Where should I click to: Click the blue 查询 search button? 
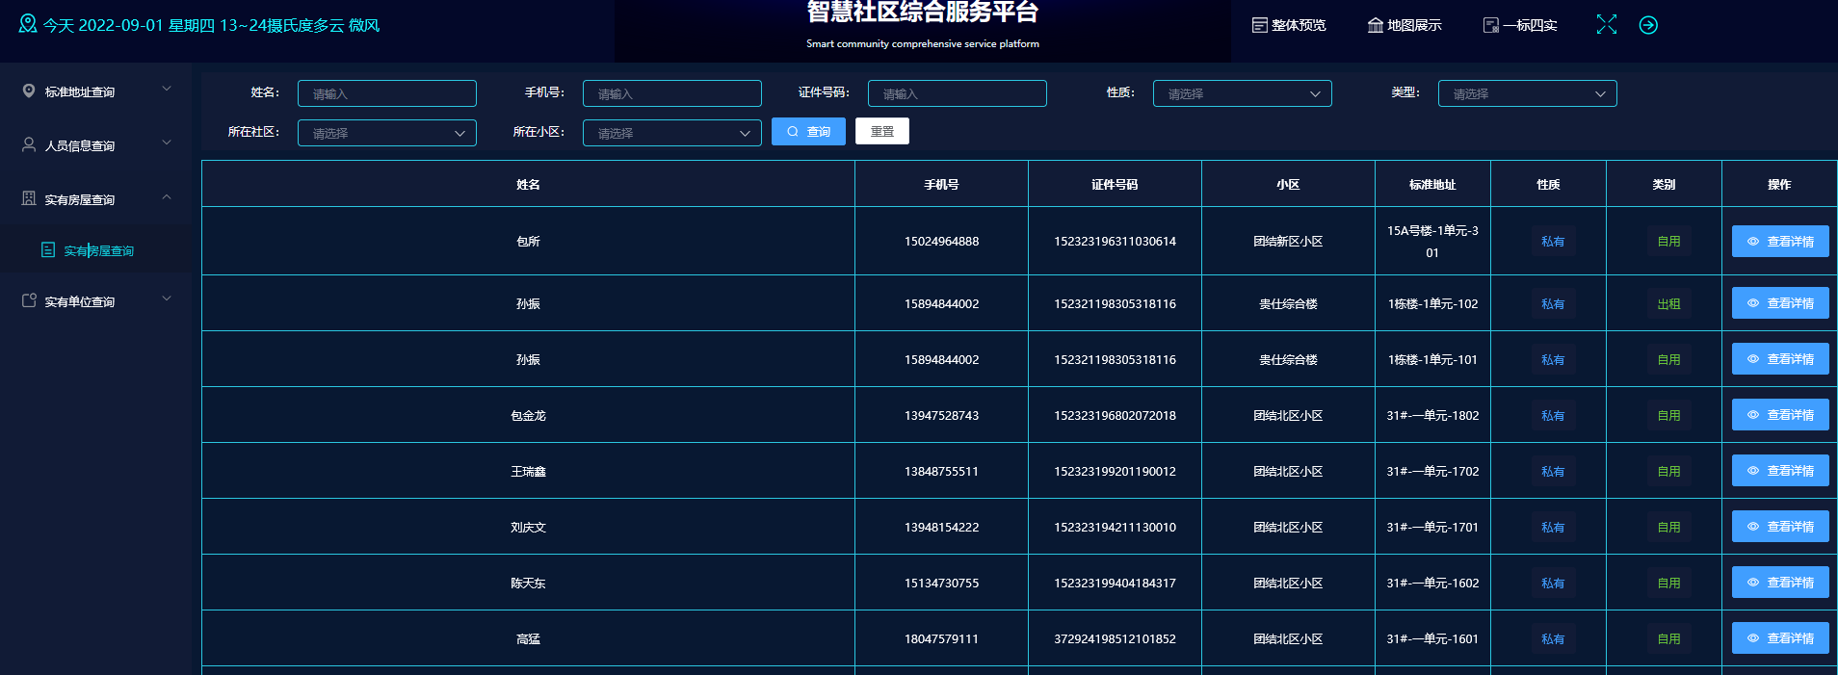808,132
